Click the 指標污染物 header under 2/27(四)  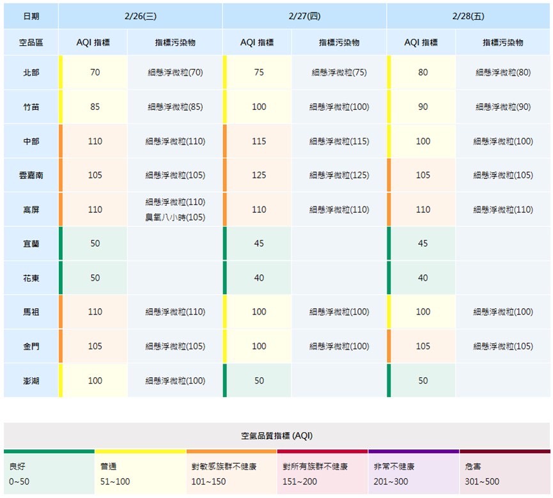pos(339,42)
